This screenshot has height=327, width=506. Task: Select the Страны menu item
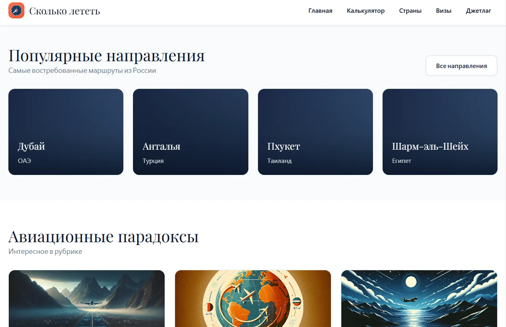[x=410, y=11]
